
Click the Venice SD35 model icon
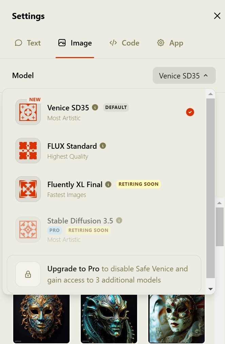coord(28,112)
